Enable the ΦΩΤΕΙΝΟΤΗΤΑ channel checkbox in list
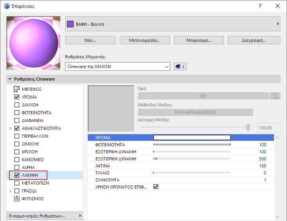Image resolution: width=287 pixels, height=221 pixels. 17,113
